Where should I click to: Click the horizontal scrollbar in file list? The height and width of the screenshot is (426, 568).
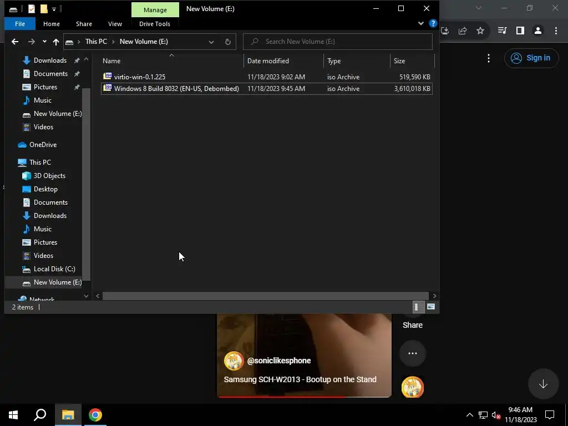pos(266,296)
